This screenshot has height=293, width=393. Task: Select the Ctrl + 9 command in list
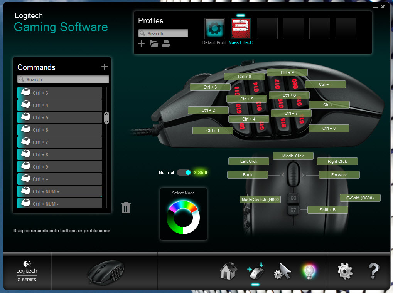tap(60, 167)
